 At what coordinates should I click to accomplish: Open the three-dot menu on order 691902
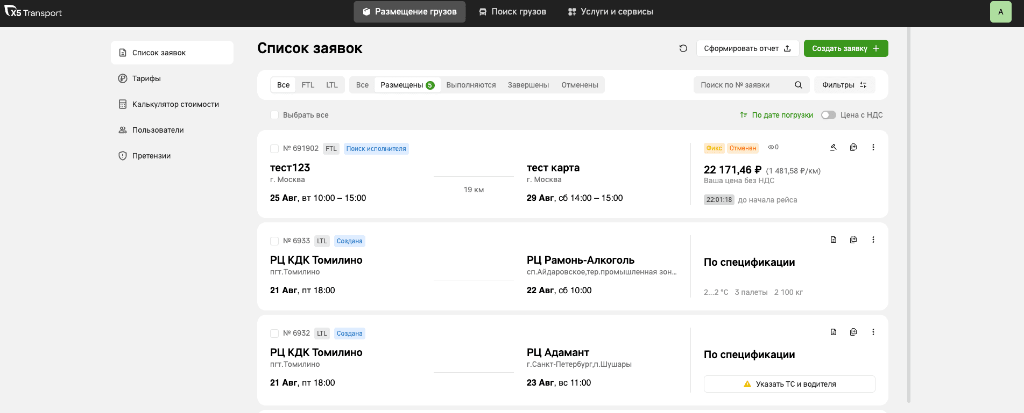coord(873,147)
